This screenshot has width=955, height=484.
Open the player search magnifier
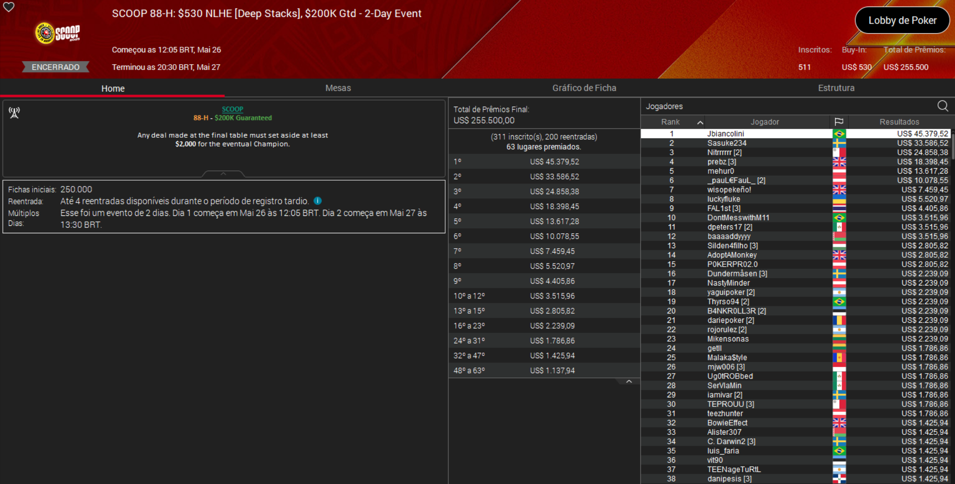(943, 106)
